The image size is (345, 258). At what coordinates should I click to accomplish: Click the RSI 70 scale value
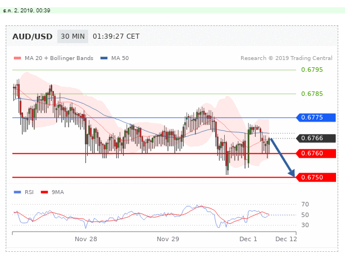pos(305,204)
